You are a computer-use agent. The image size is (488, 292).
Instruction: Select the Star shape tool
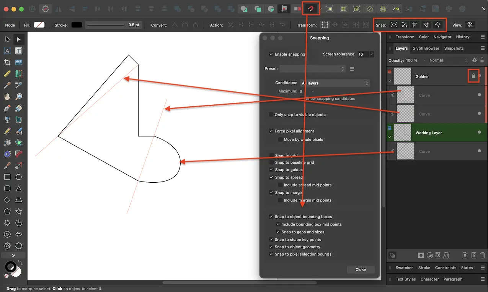click(19, 211)
